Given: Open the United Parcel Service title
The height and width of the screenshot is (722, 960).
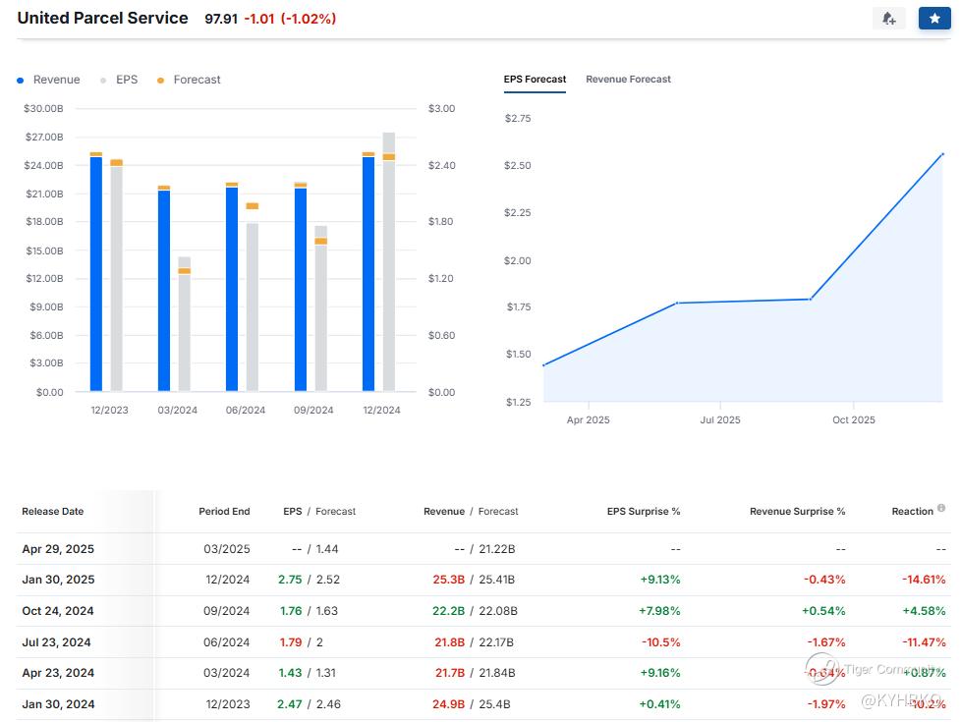Looking at the screenshot, I should 102,18.
